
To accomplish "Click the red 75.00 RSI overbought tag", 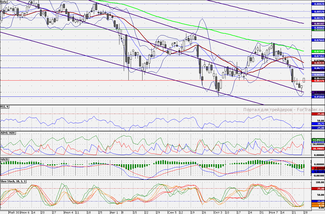I will tap(318, 114).
